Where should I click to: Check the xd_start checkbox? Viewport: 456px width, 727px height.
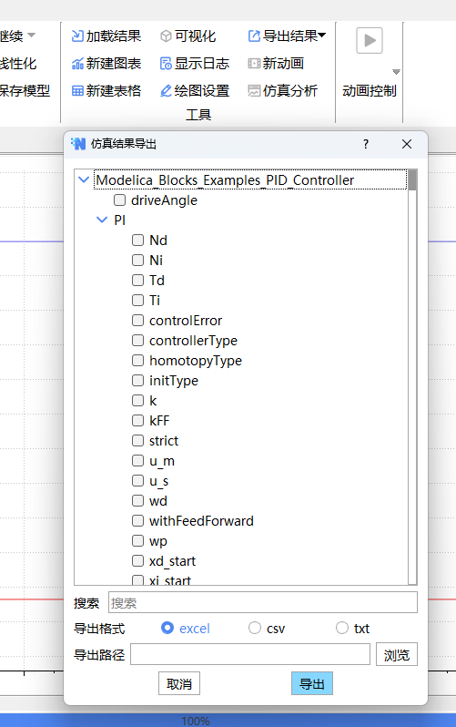137,560
